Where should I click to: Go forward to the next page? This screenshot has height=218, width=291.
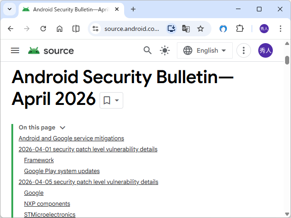coord(27,29)
